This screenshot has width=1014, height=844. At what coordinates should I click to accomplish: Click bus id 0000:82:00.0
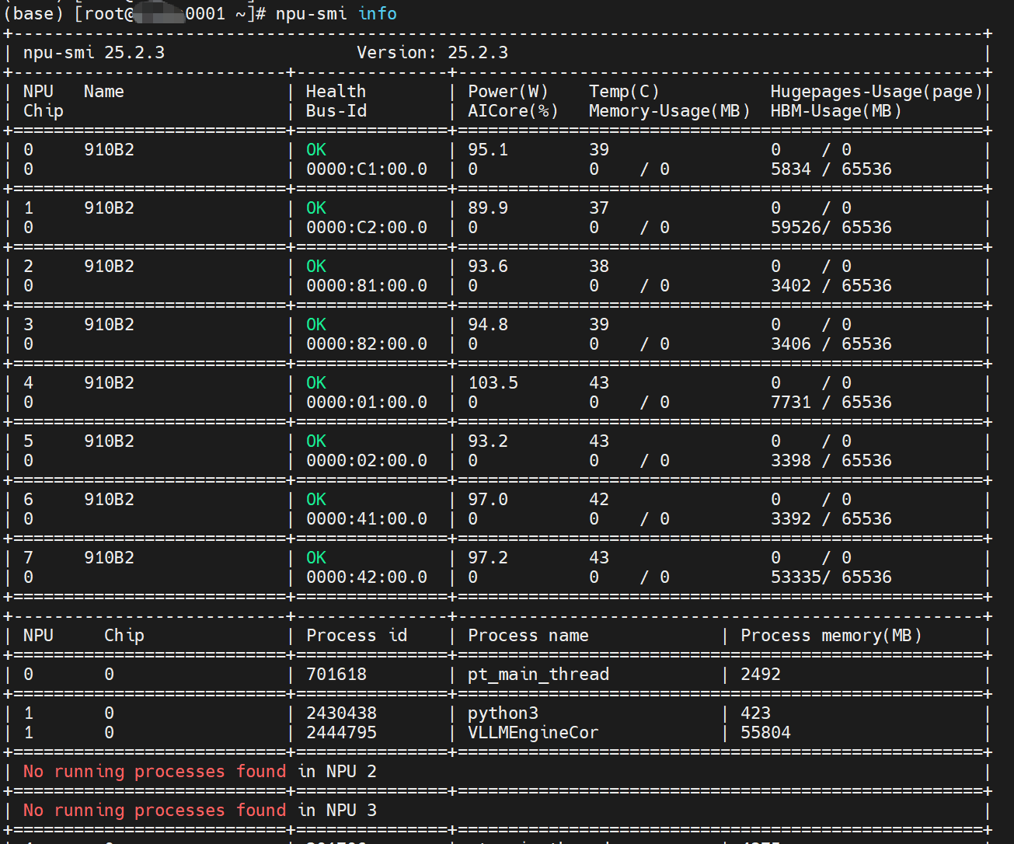point(367,344)
